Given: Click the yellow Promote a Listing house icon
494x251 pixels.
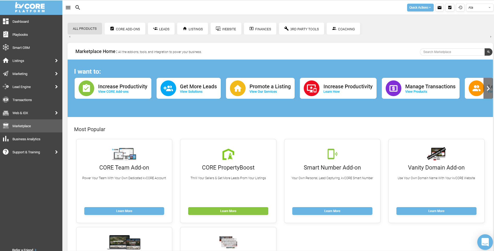Looking at the screenshot, I should coord(238,88).
